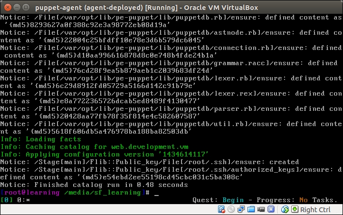Click the 'Finished catalog run' notice line
The width and height of the screenshot is (343, 215).
click(x=94, y=185)
